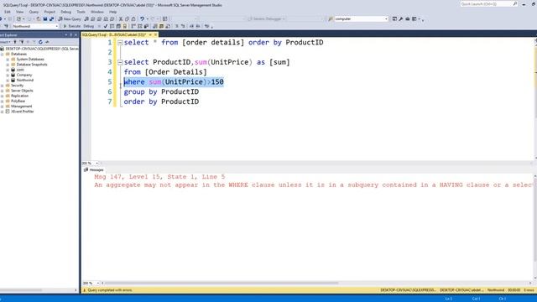Click the 'order by ProductID' line seven
Image resolution: width=537 pixels, height=302 pixels.
coord(161,102)
